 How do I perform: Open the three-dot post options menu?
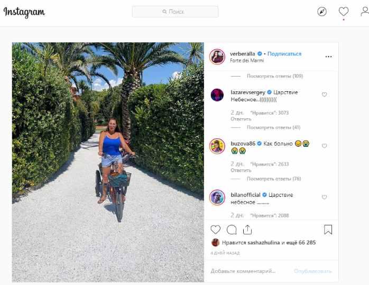point(328,56)
